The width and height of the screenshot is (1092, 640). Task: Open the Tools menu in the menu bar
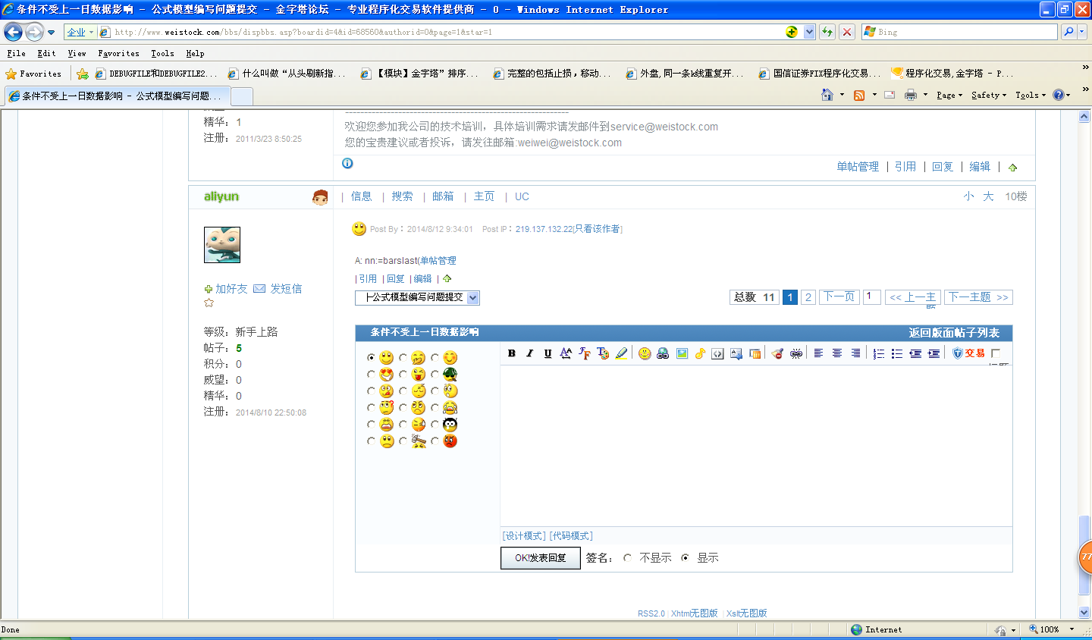162,54
